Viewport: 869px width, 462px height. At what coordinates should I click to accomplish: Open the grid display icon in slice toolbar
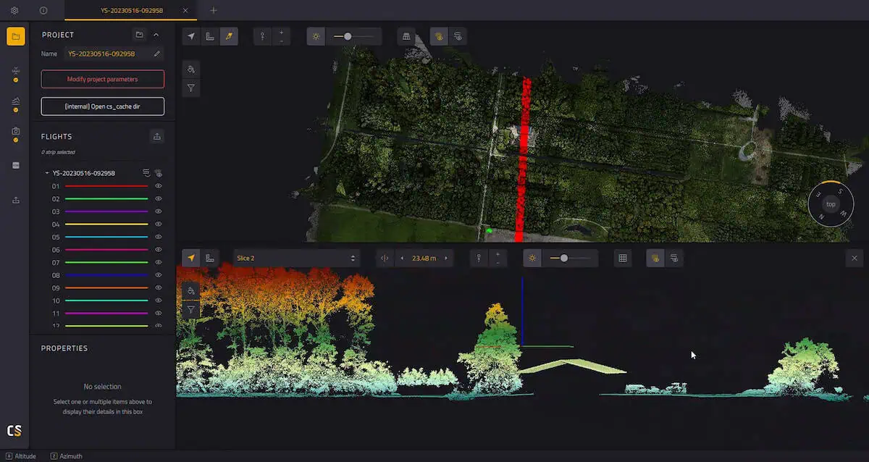pos(622,257)
